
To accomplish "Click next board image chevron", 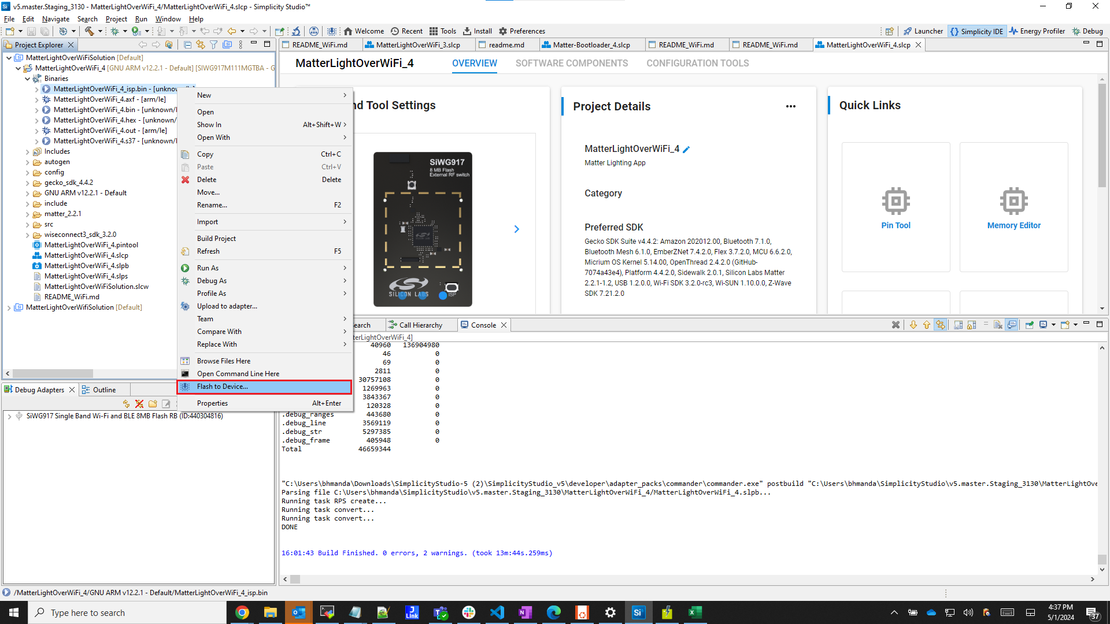I will [x=517, y=229].
